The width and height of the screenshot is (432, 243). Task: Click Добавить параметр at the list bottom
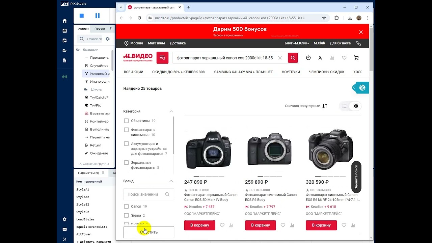(93, 241)
